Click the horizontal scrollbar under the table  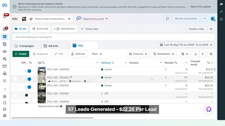tap(52, 118)
